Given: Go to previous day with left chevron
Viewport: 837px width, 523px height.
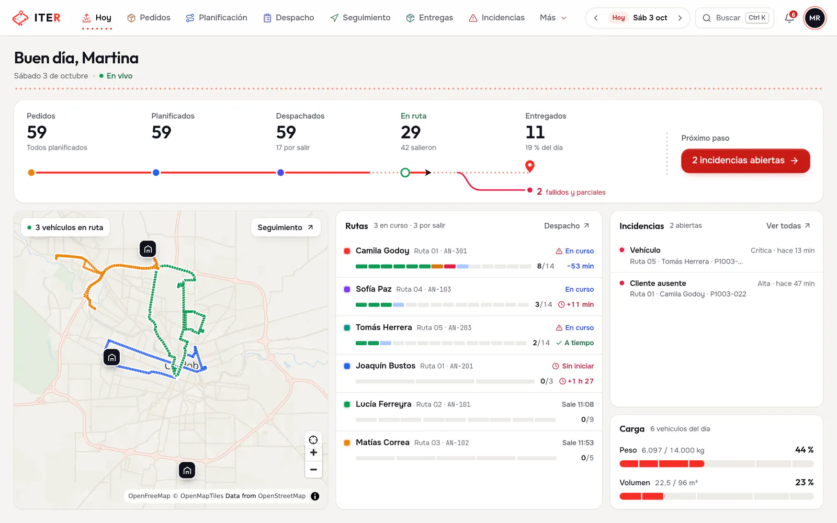Looking at the screenshot, I should coord(596,18).
